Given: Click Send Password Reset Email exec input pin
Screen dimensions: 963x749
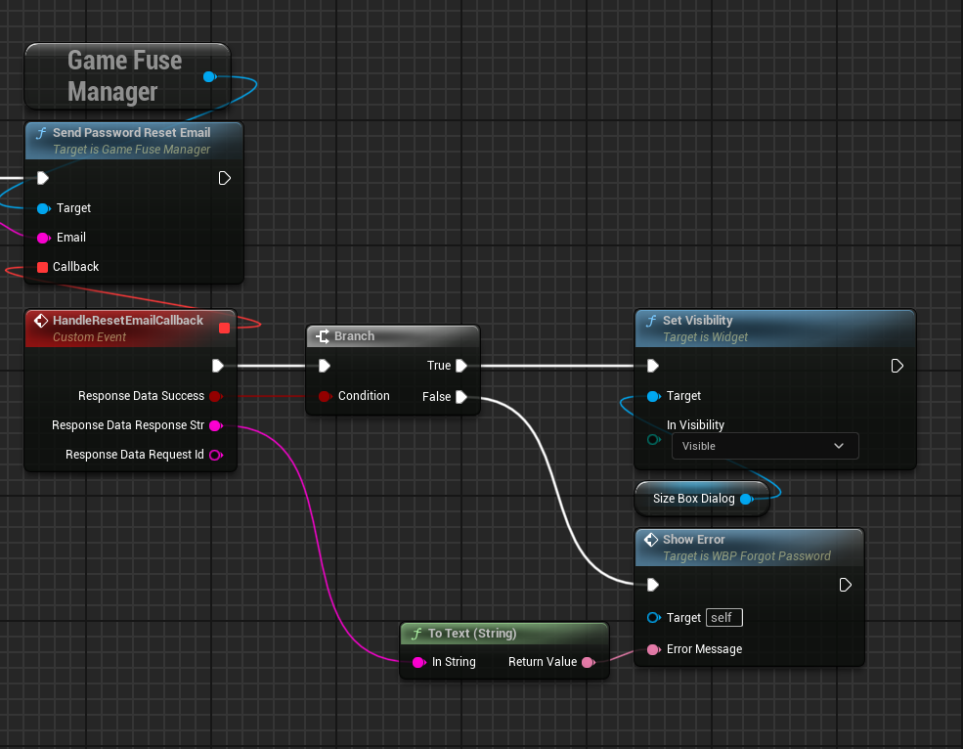Looking at the screenshot, I should coord(42,178).
